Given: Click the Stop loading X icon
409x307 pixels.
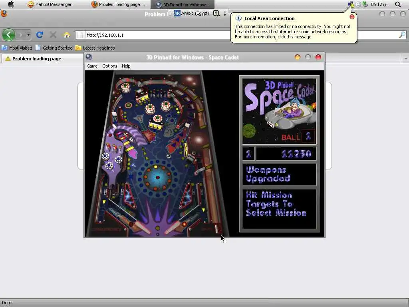Looking at the screenshot, I should [x=53, y=35].
